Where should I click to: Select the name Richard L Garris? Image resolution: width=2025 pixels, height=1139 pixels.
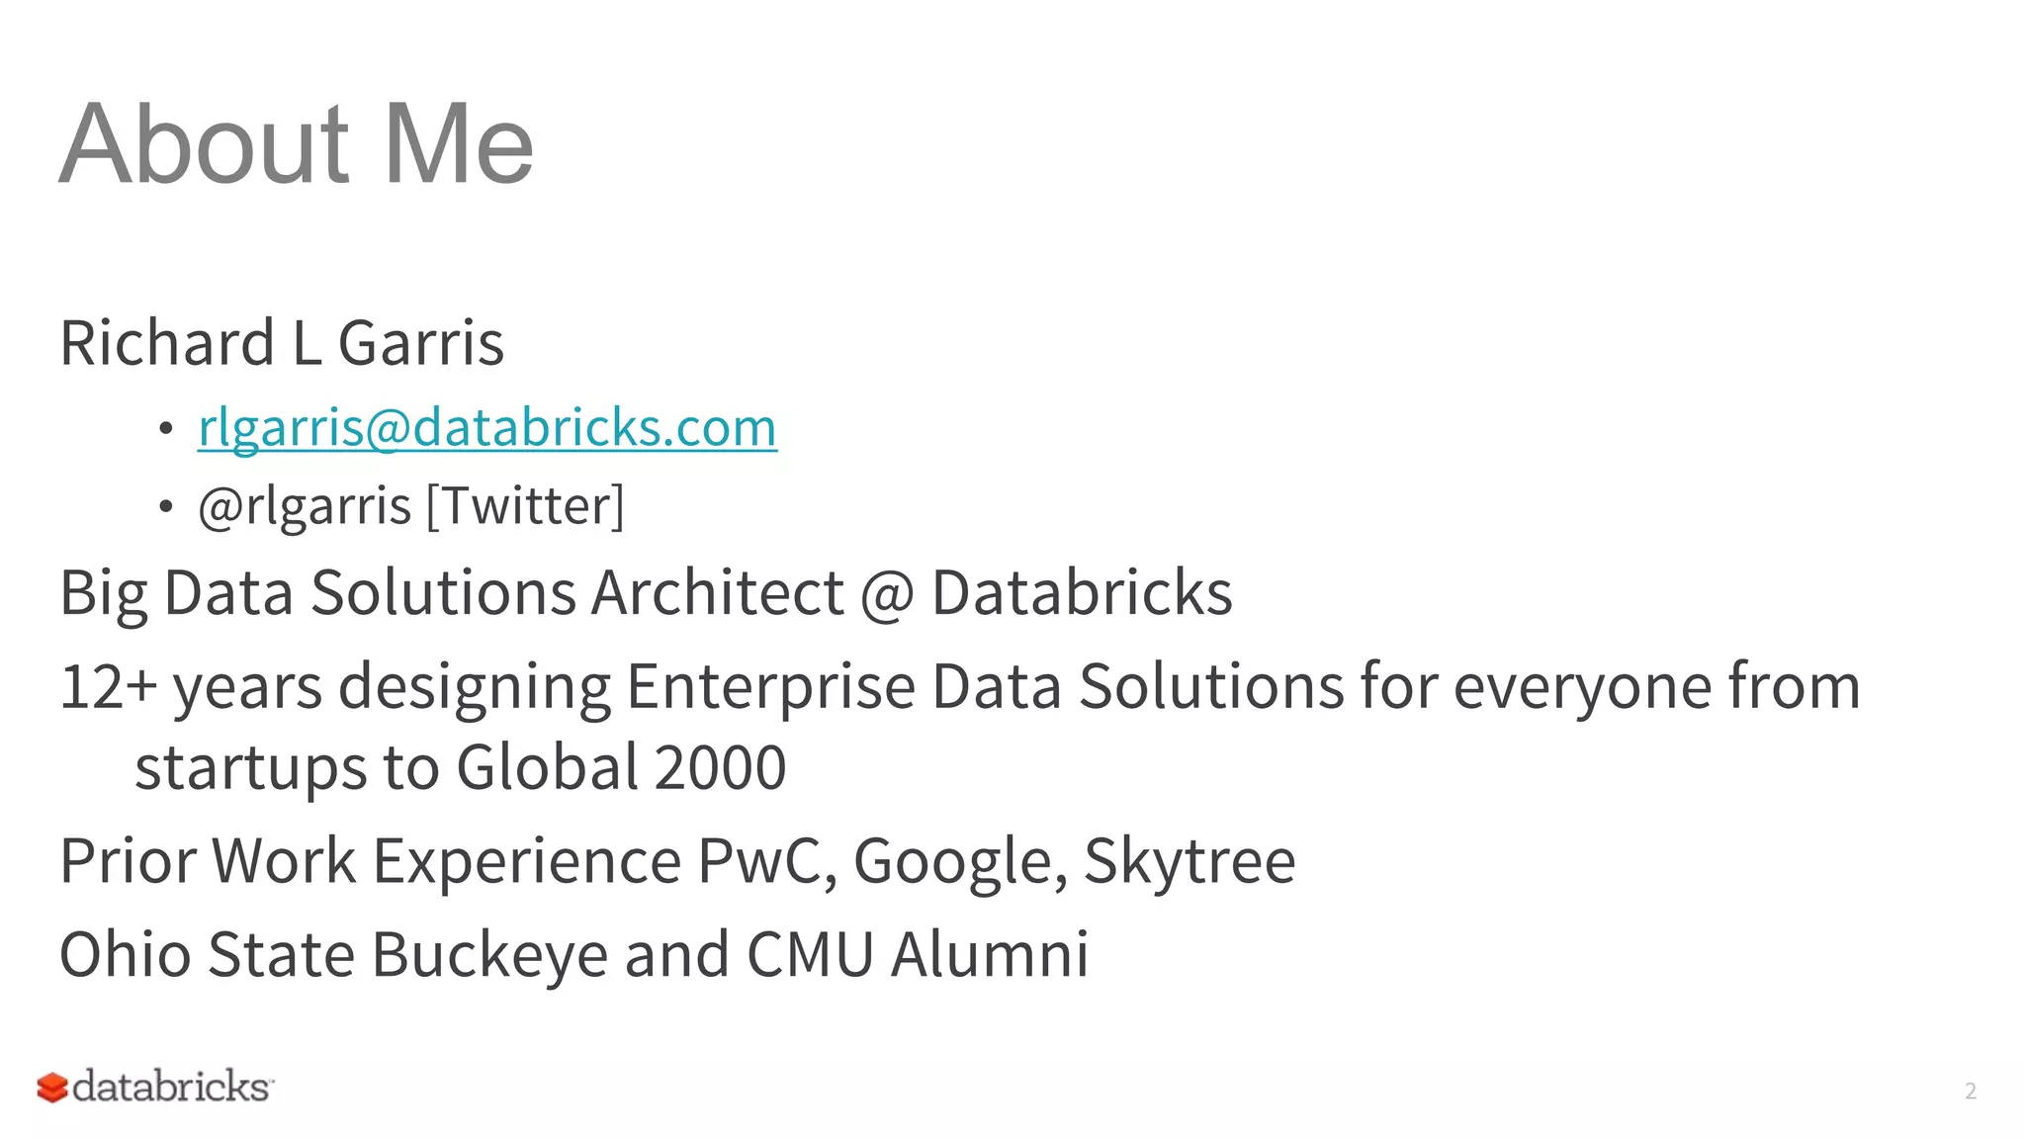(x=282, y=343)
